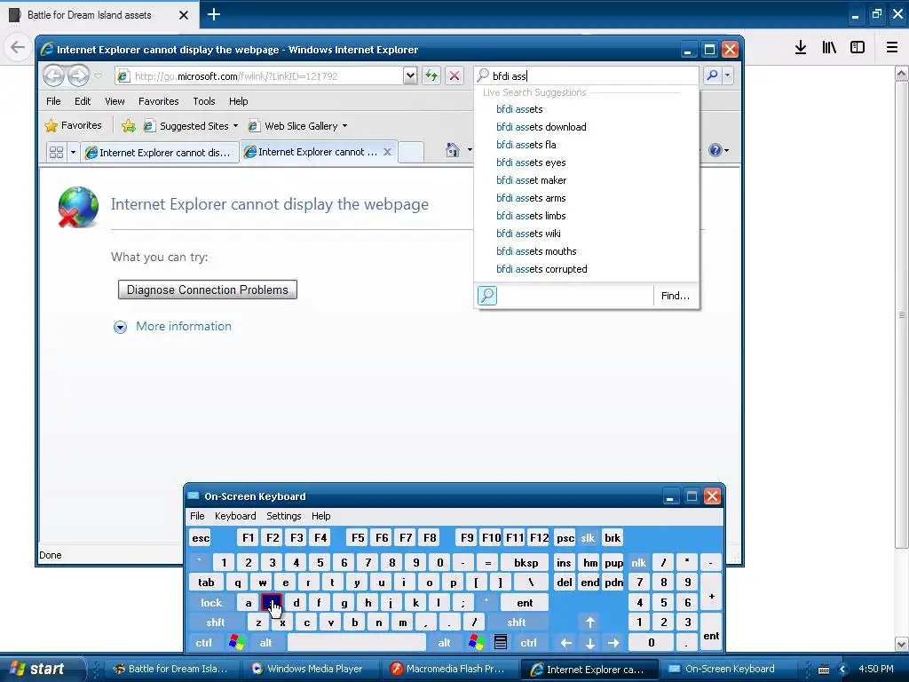
Task: Open the search provider dropdown arrow
Action: (x=728, y=75)
